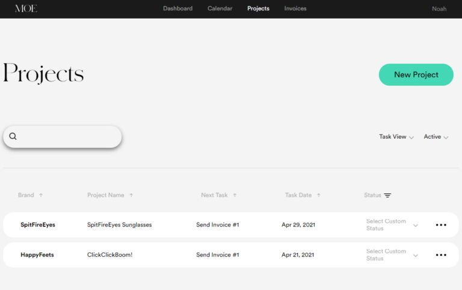Click the MOE logo
Image resolution: width=462 pixels, height=290 pixels.
point(26,9)
